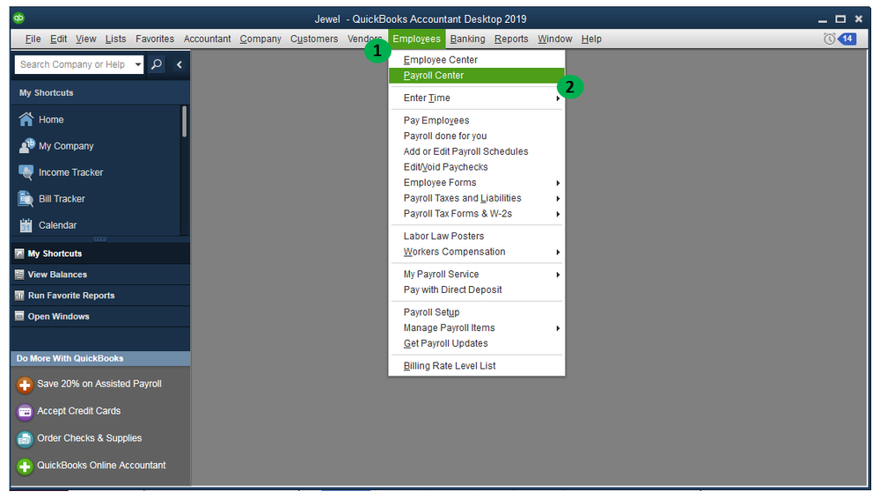The height and width of the screenshot is (499, 879).
Task: Click the Order Checks & Supplies icon
Action: [x=25, y=439]
